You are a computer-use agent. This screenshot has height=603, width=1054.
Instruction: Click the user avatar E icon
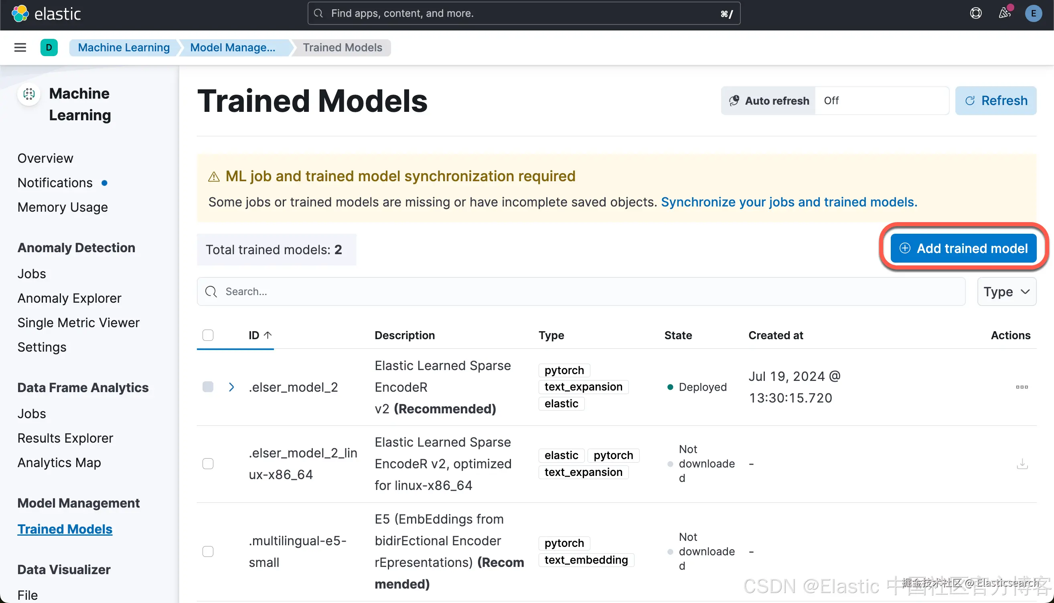click(x=1033, y=14)
